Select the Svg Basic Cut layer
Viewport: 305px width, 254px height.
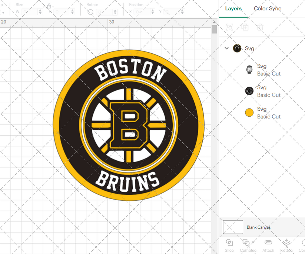coord(262,70)
